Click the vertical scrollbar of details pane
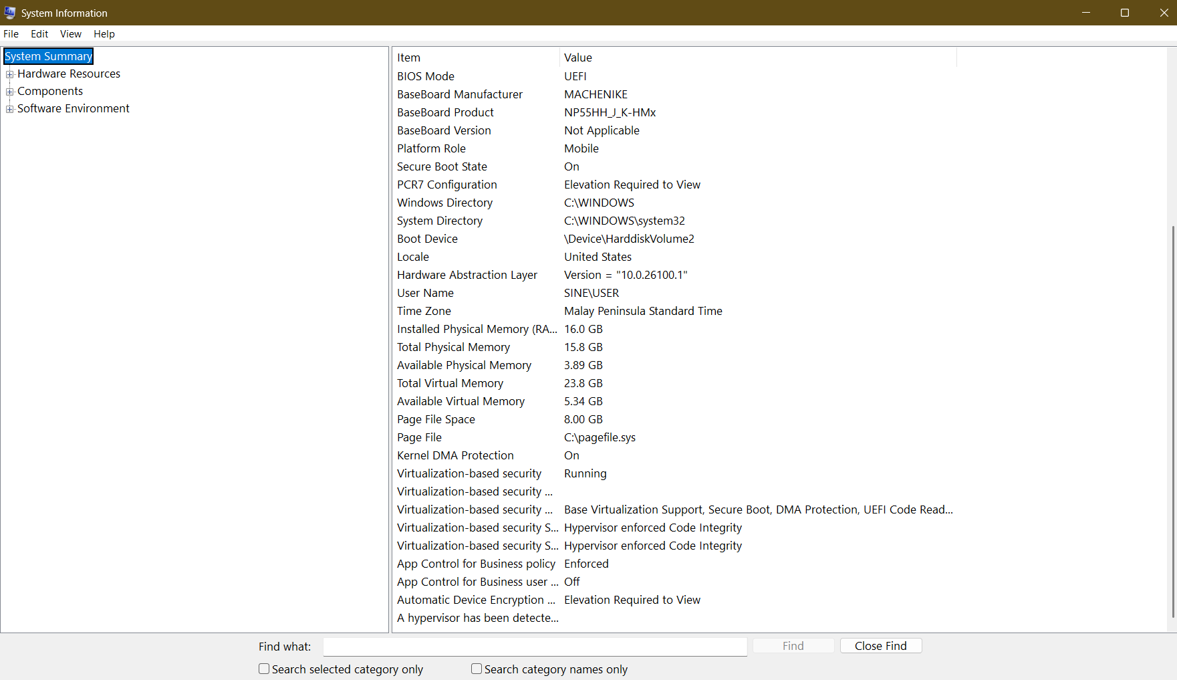1177x680 pixels. [1173, 421]
